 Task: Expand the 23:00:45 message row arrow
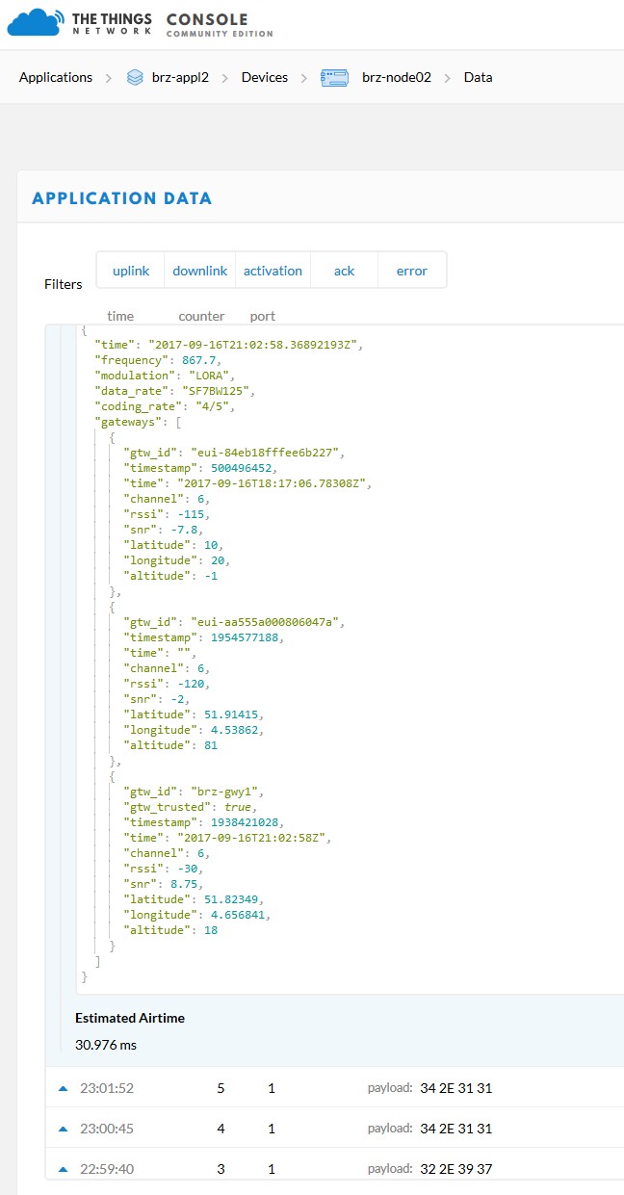[64, 1129]
